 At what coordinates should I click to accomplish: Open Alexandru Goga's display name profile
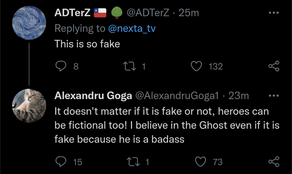pyautogui.click(x=93, y=96)
